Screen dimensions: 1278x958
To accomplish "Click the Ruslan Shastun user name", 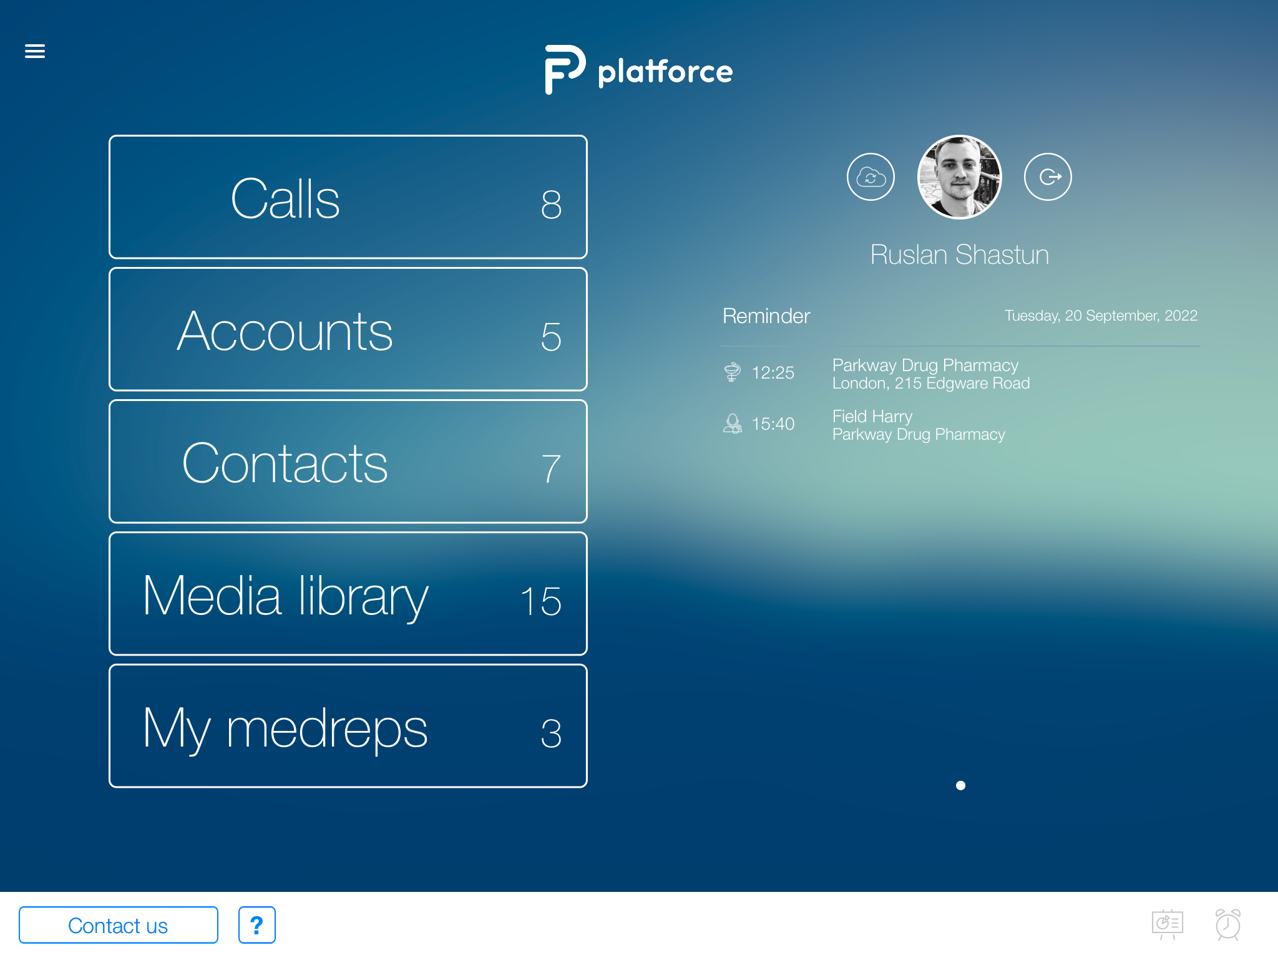I will 959,254.
